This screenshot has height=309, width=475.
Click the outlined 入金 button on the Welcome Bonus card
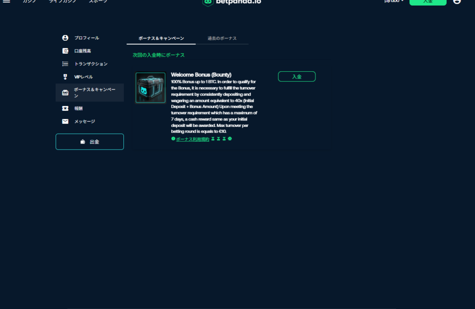click(296, 76)
